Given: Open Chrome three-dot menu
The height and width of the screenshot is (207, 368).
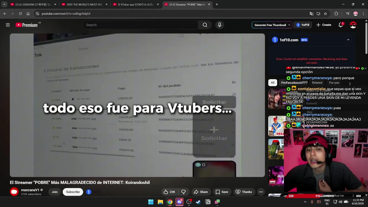Looking at the screenshot, I should click(x=363, y=14).
